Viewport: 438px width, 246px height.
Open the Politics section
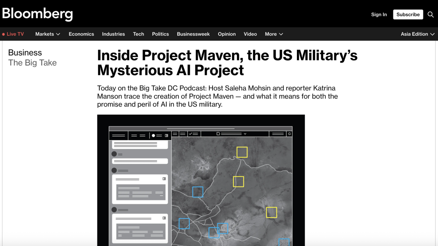coord(160,34)
